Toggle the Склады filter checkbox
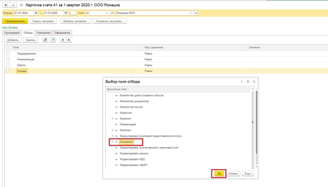The width and height of the screenshot is (328, 187). (8, 71)
